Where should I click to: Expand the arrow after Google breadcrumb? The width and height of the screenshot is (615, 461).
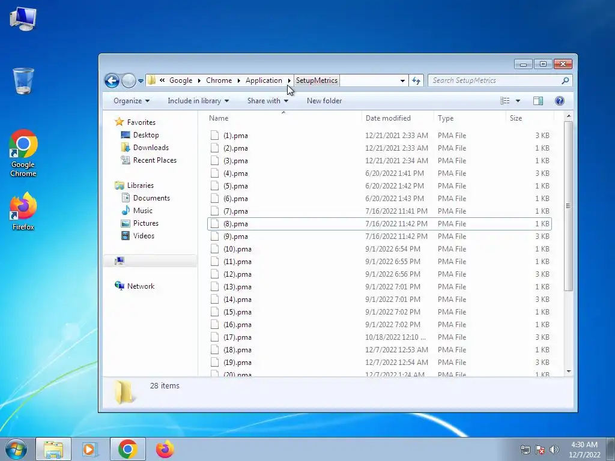pos(199,80)
